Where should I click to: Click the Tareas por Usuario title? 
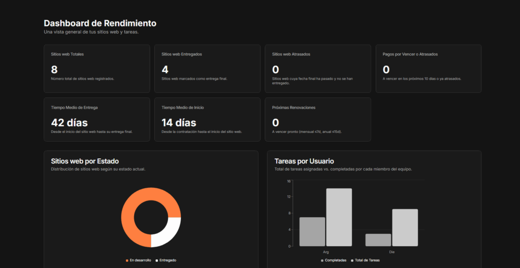(304, 161)
